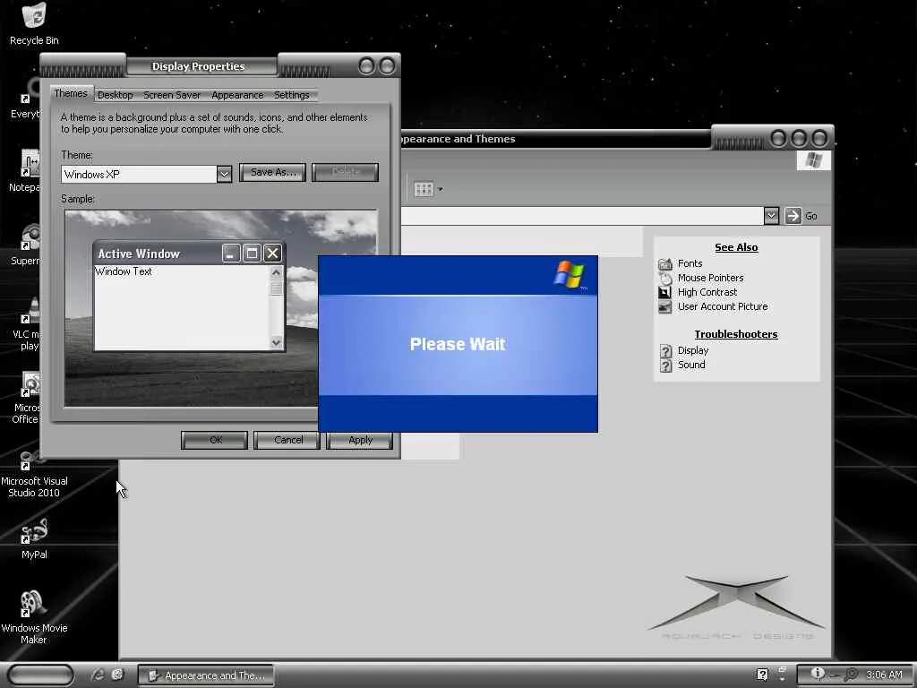Click the info notification icon in system tray
Viewport: 917px width, 688px height.
click(x=818, y=674)
